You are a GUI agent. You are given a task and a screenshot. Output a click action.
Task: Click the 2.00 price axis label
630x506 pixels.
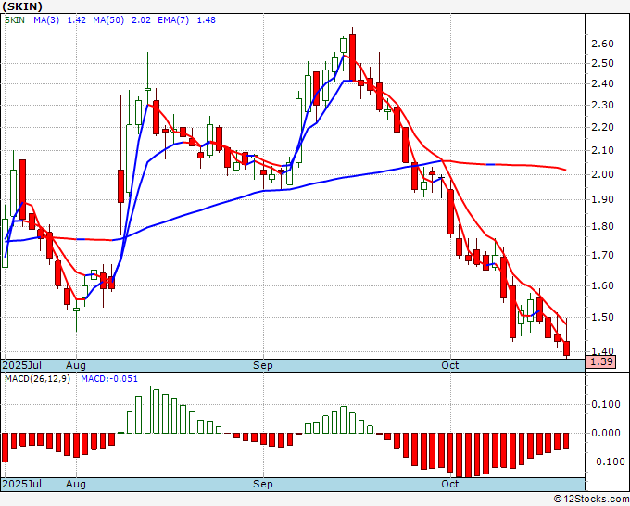602,175
